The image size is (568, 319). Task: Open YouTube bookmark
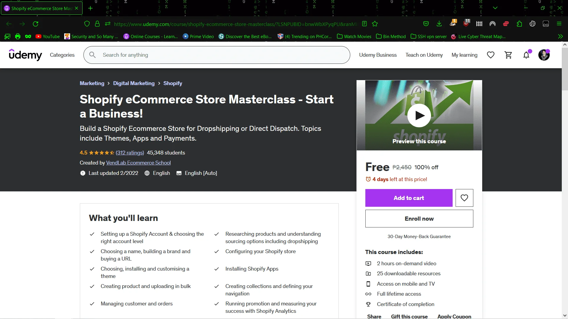[x=48, y=37]
